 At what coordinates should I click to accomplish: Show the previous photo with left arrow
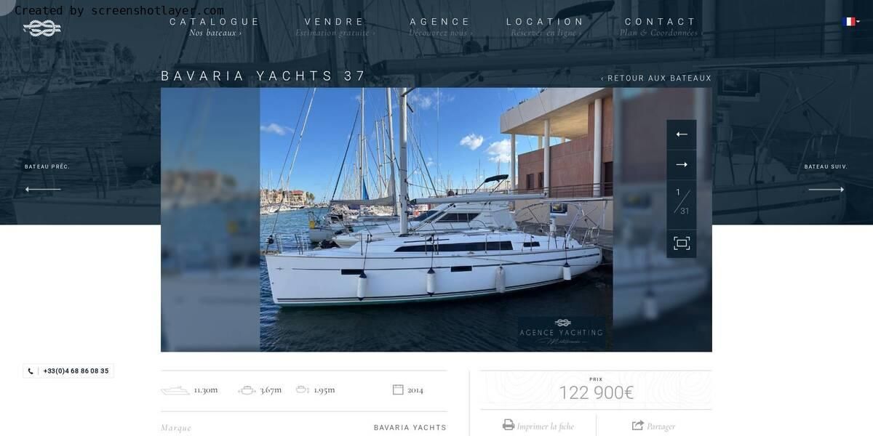(682, 134)
